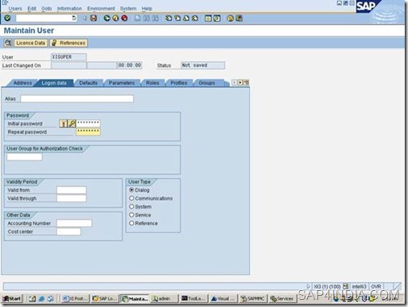Click the Find Next icon
Viewport: 408px width, 307px height.
click(x=155, y=18)
